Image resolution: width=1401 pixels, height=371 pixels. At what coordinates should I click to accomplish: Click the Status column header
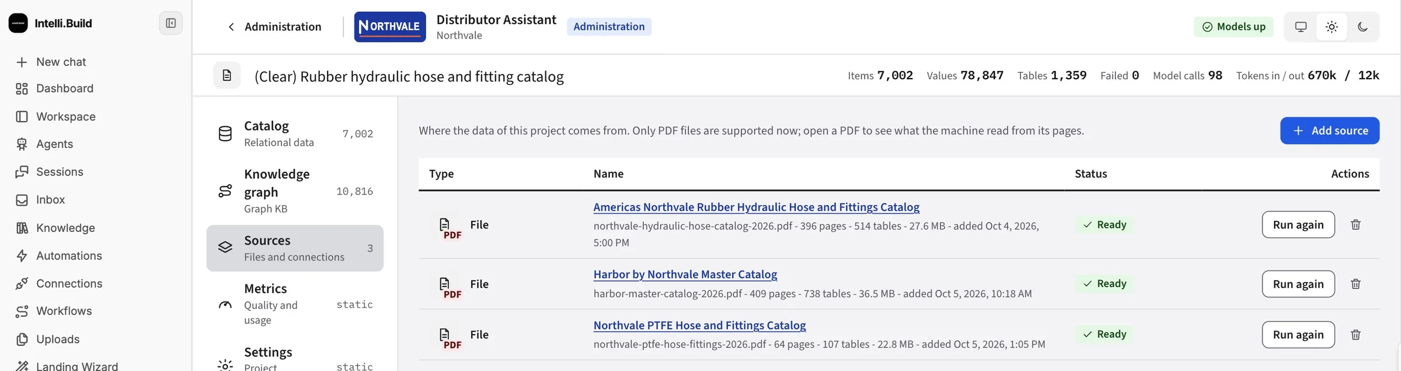coord(1091,174)
